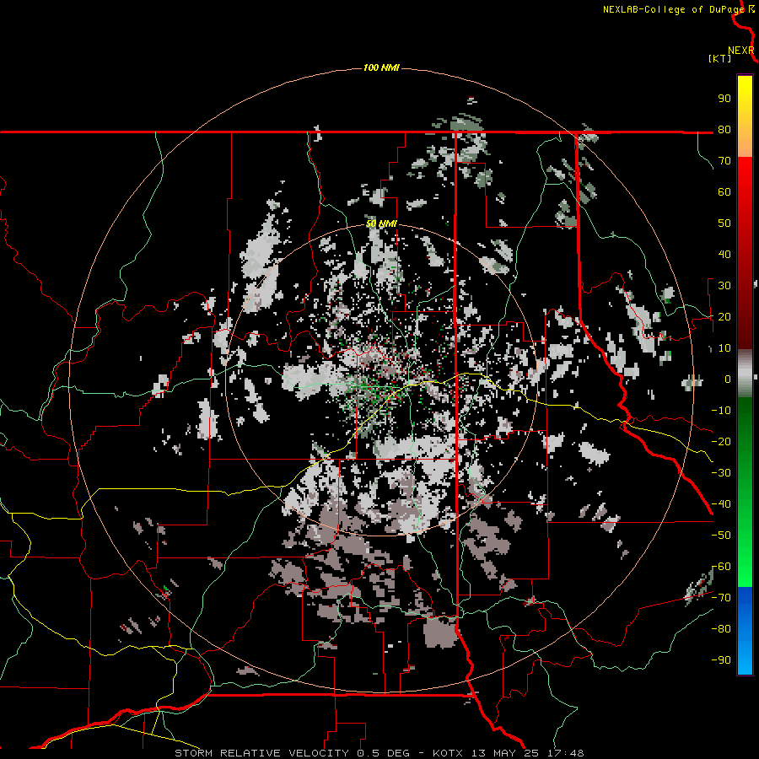Image resolution: width=759 pixels, height=759 pixels.
Task: Click the KOTX station ID in the bottom caption
Action: (x=449, y=753)
